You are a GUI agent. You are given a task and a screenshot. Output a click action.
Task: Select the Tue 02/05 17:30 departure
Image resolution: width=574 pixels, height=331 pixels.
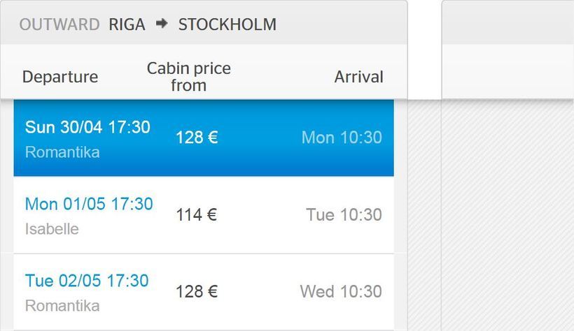(87, 281)
